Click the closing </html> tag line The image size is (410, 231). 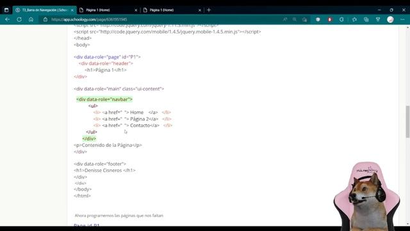[x=82, y=196]
